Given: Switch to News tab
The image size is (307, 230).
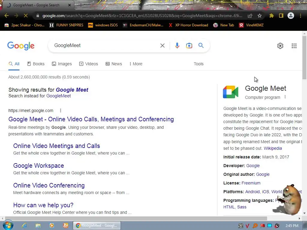Looking at the screenshot, I should (114, 64).
